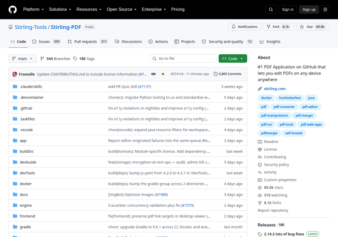338x237 pixels.
Task: Open pull request #7137 link
Action: click(x=145, y=87)
